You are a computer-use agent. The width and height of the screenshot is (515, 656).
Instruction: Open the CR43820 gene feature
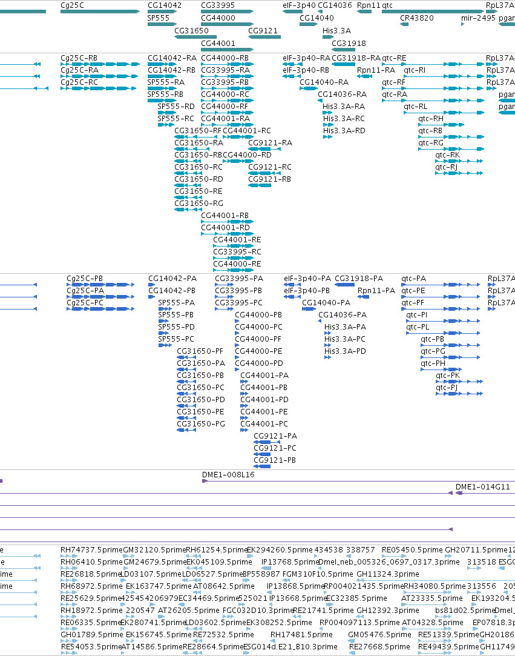(417, 18)
